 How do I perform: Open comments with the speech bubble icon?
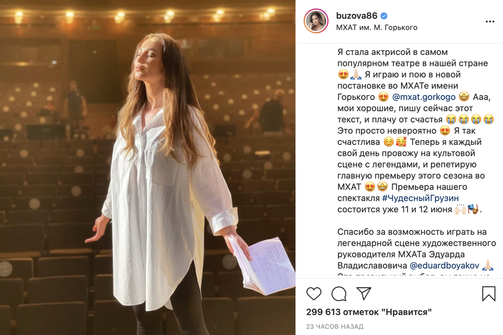[339, 294]
